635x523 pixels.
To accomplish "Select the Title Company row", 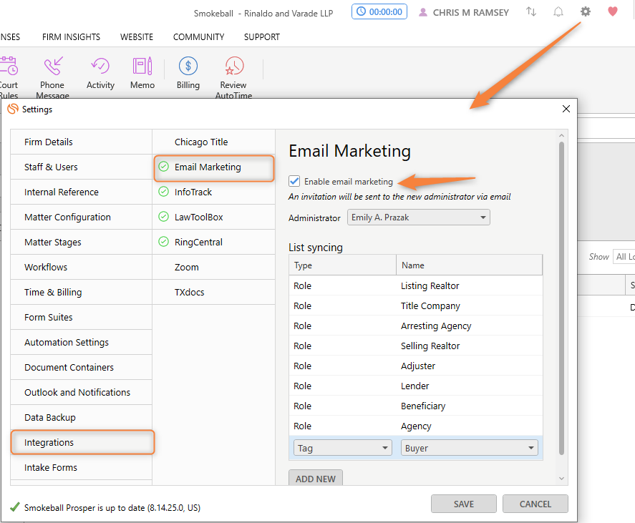I will click(x=416, y=306).
